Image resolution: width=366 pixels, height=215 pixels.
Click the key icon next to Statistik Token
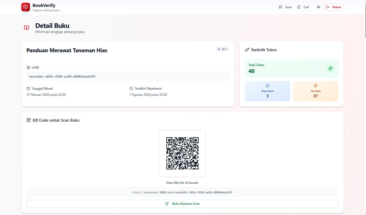pos(247,50)
